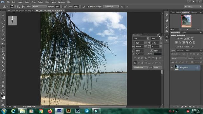Image resolution: width=203 pixels, height=114 pixels.
Task: Select the Blur tool
Action: [x=3, y=62]
